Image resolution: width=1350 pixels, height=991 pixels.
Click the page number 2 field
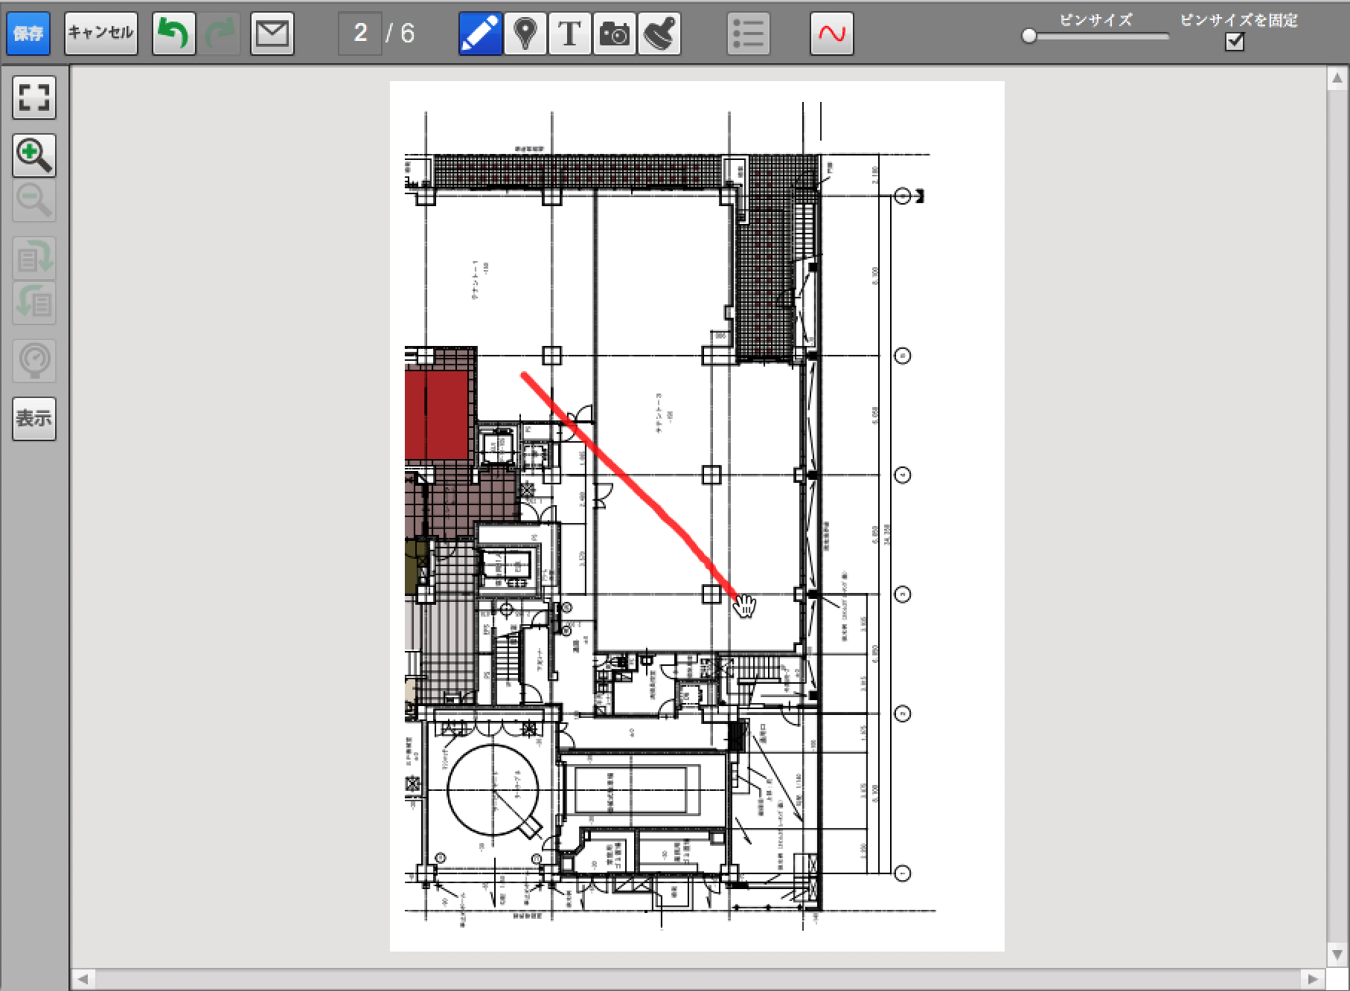tap(360, 33)
